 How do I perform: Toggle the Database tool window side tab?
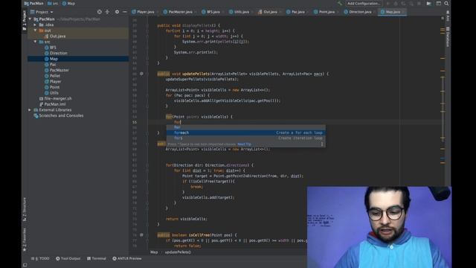(448, 36)
